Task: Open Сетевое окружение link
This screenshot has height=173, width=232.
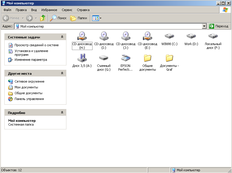Action: [29, 81]
